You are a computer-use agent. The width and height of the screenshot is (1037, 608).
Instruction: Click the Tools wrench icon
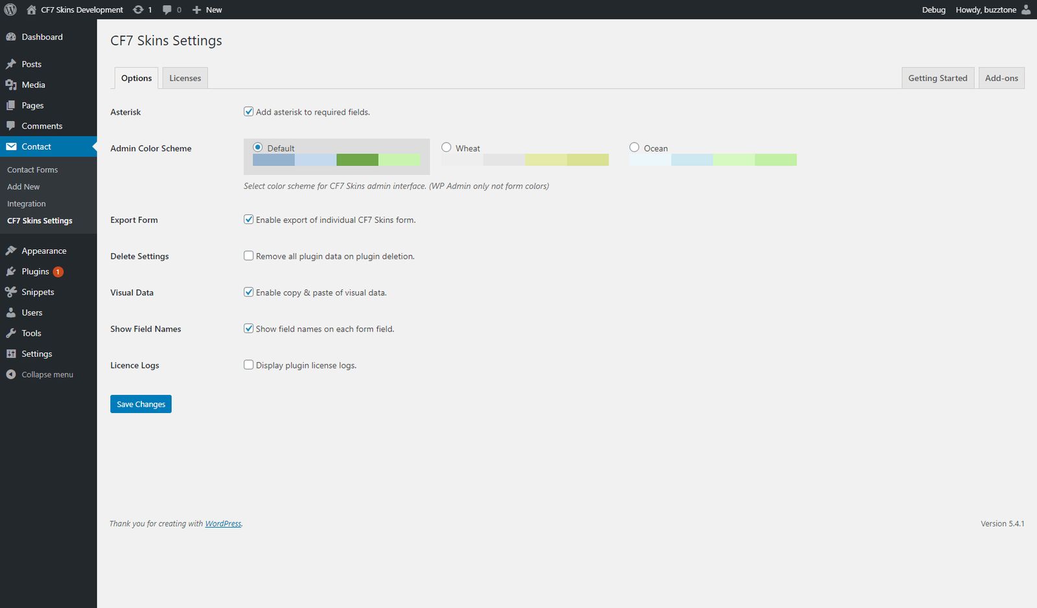(x=11, y=333)
